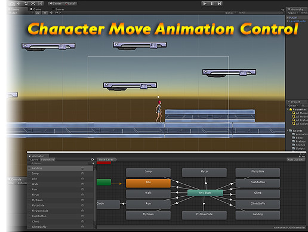The height and width of the screenshot is (232, 308).
Task: Select the Scale transform tool
Action: (x=33, y=4)
